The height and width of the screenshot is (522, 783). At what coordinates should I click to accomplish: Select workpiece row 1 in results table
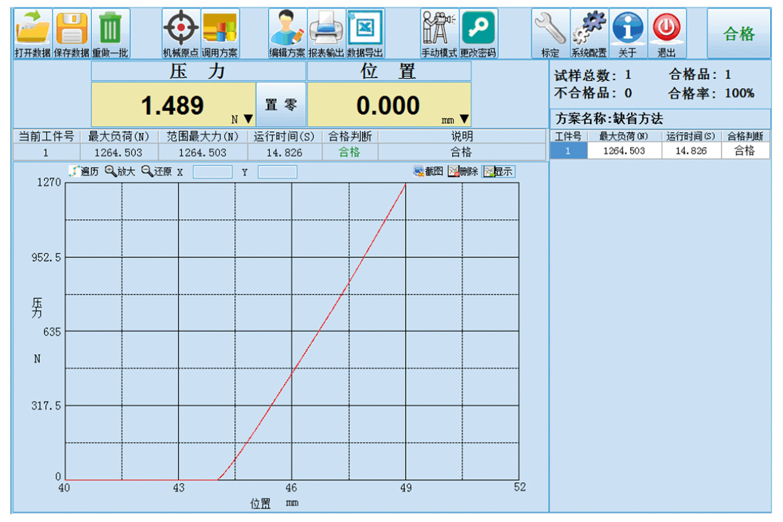[660, 151]
